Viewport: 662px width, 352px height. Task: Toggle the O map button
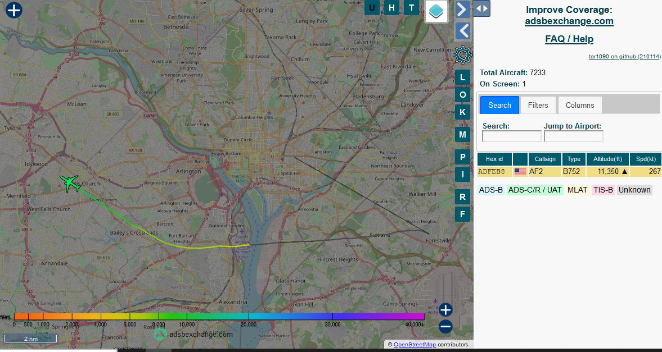[463, 95]
